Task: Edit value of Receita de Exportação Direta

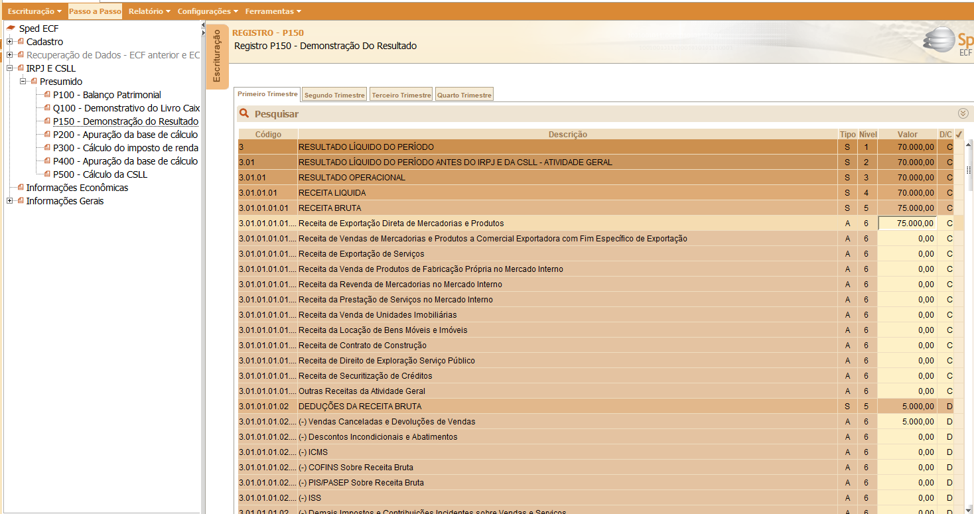Action: coord(908,224)
